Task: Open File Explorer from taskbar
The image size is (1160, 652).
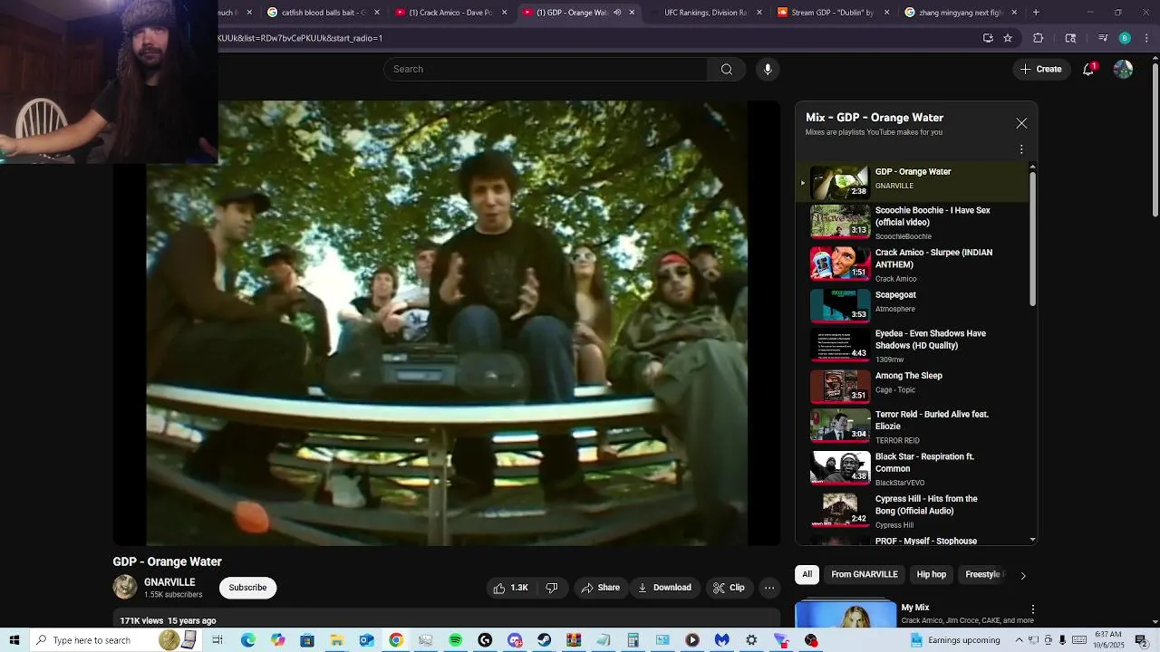Action: (x=336, y=640)
